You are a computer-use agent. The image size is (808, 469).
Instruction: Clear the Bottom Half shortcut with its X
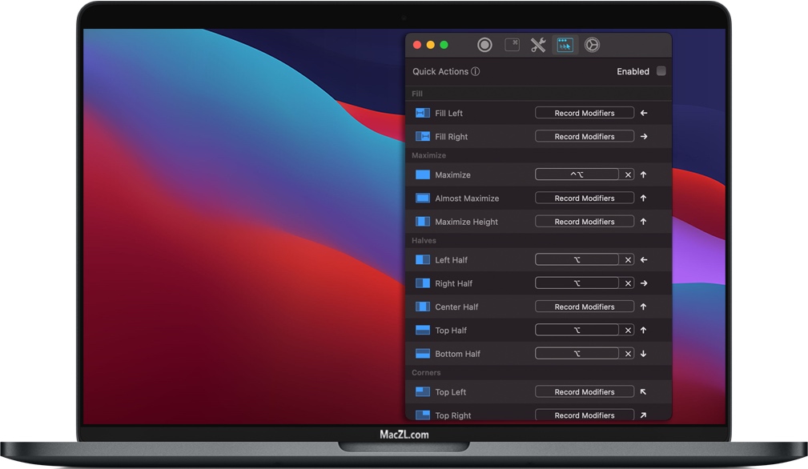(x=628, y=353)
